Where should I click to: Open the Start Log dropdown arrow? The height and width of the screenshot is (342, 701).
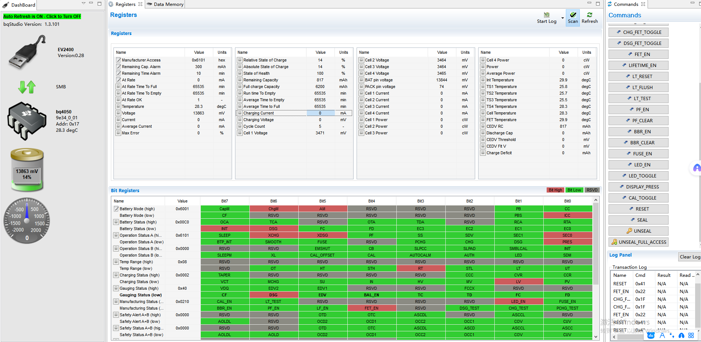click(562, 18)
